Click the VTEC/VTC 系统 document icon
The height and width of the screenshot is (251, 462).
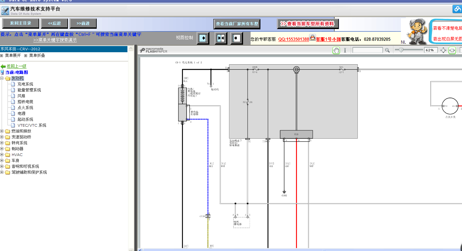pos(13,125)
